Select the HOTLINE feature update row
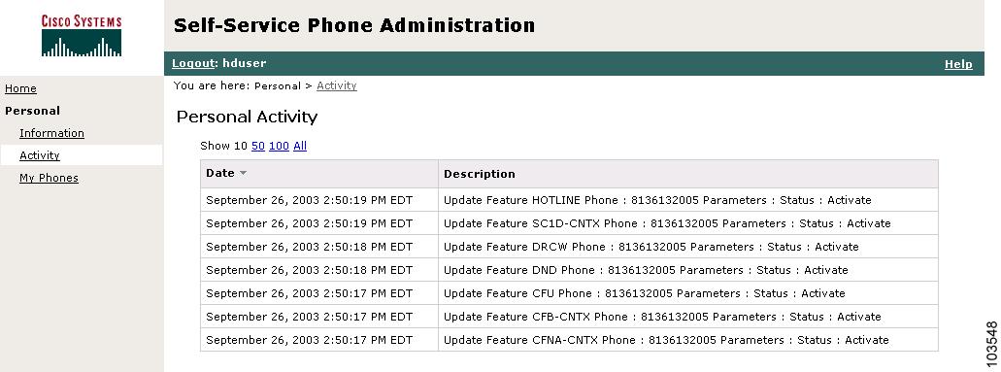Screen dimensions: 1001x372 tap(569, 200)
